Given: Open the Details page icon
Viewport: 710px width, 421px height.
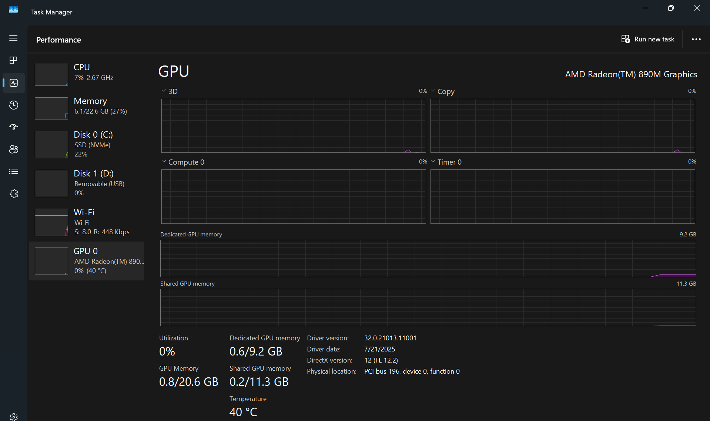Looking at the screenshot, I should (x=14, y=171).
